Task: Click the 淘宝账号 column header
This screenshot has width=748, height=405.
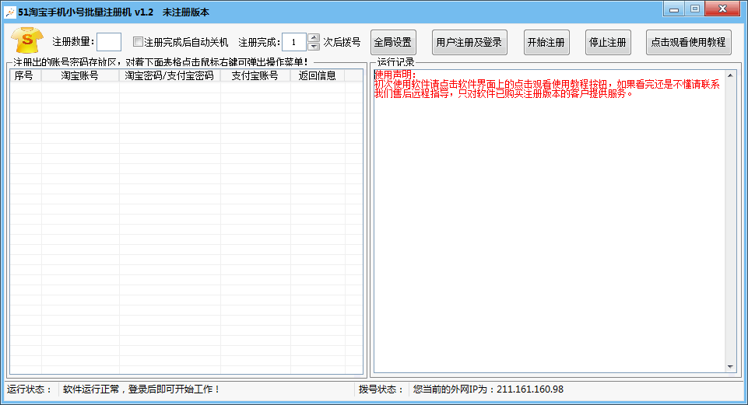Action: (x=80, y=75)
